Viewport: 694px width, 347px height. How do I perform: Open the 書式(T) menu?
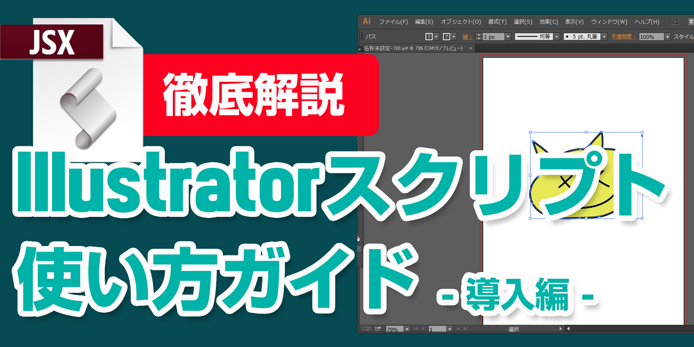pyautogui.click(x=497, y=22)
